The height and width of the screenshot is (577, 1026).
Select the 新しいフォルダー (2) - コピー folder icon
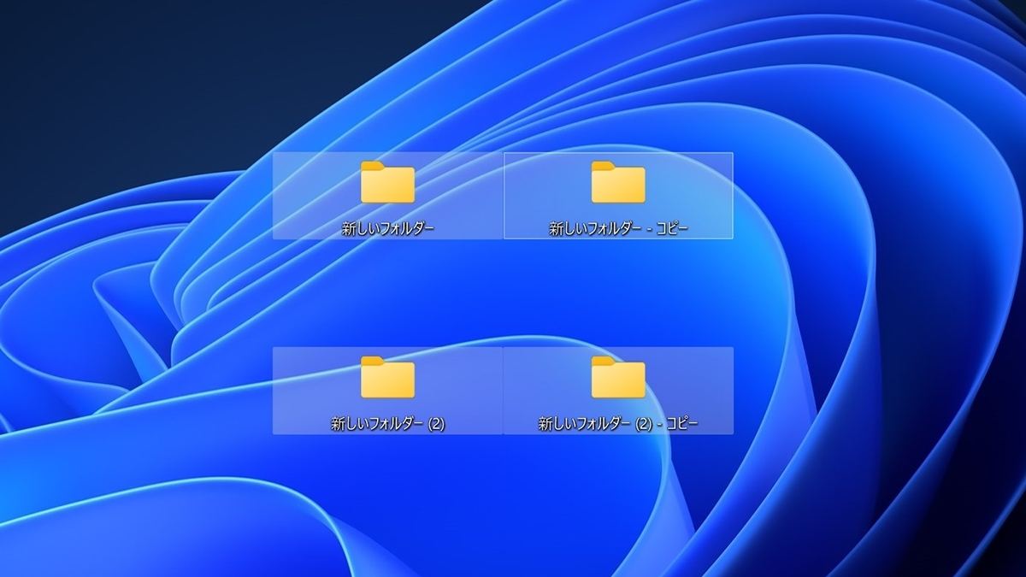coord(618,377)
